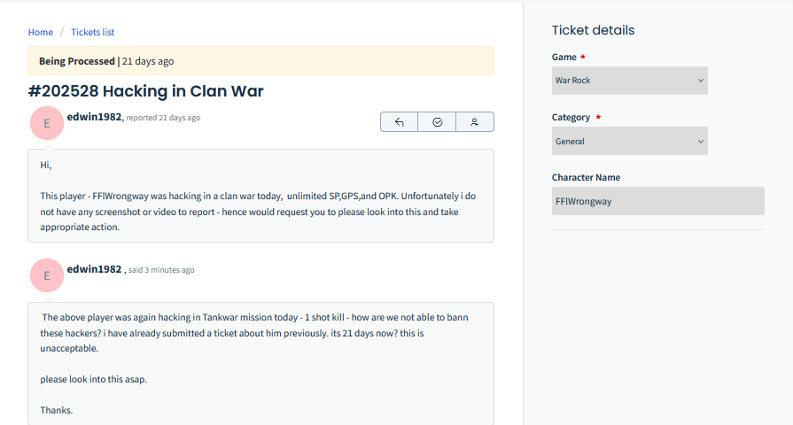Expand the Category dropdown set to General

coord(629,141)
